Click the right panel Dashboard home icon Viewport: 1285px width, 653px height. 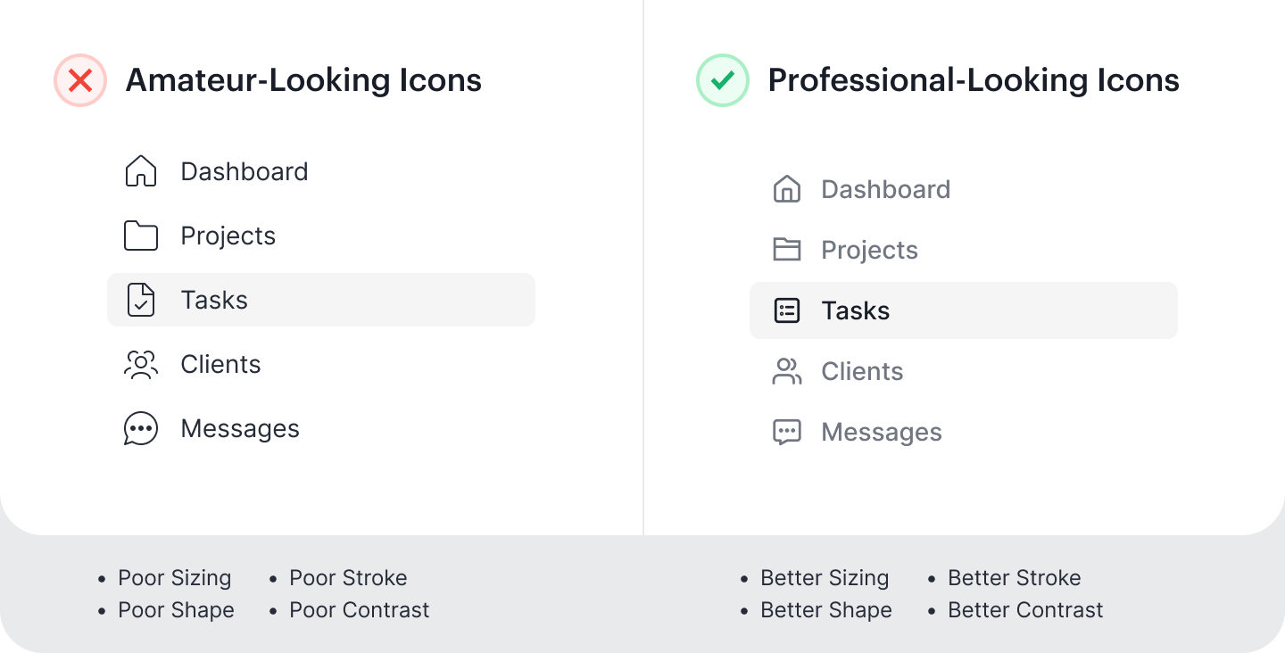tap(786, 189)
